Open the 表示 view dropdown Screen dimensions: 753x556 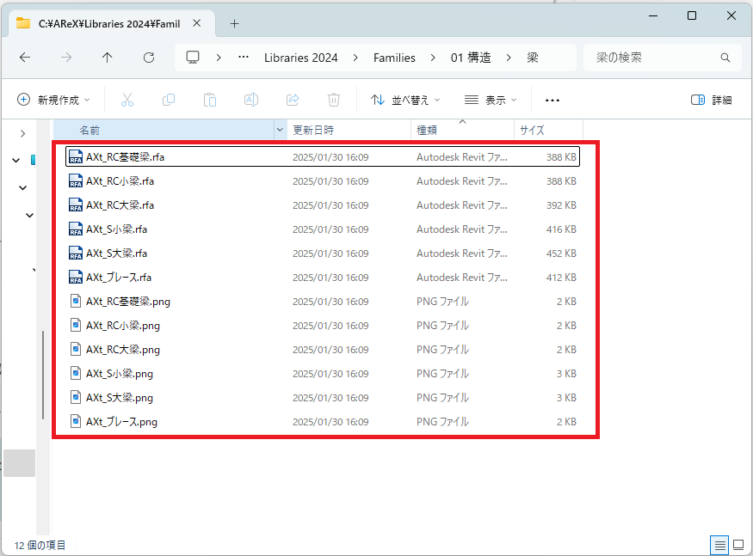point(491,100)
